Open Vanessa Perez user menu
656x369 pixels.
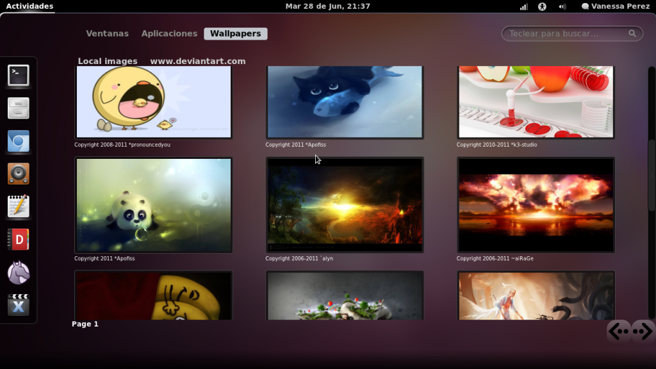pyautogui.click(x=616, y=6)
